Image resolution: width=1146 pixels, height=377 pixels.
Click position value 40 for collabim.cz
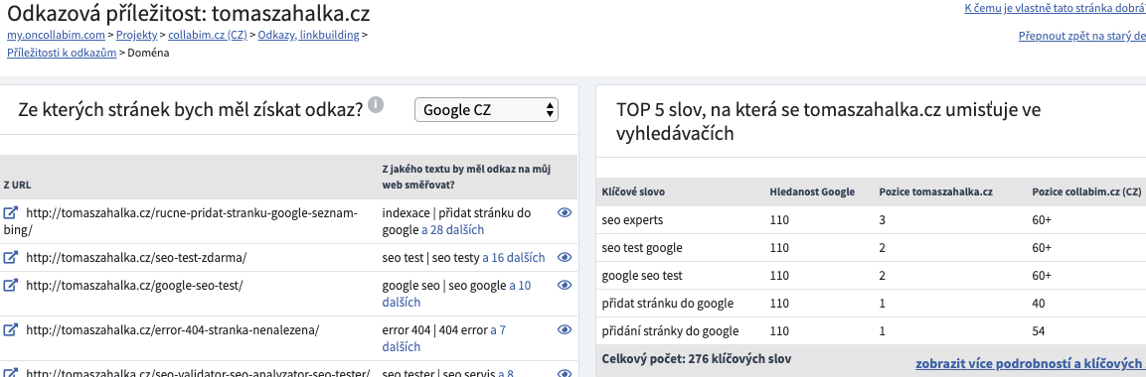[1038, 303]
